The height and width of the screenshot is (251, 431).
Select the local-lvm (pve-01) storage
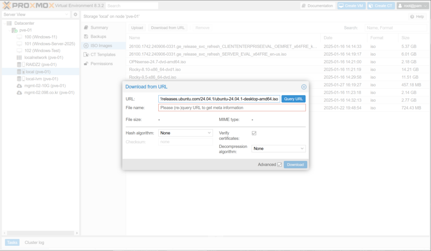(x=42, y=79)
